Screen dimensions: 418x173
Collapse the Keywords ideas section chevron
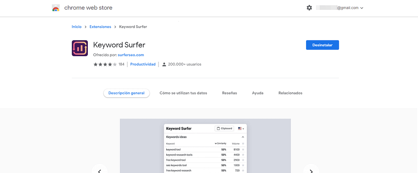pyautogui.click(x=243, y=137)
